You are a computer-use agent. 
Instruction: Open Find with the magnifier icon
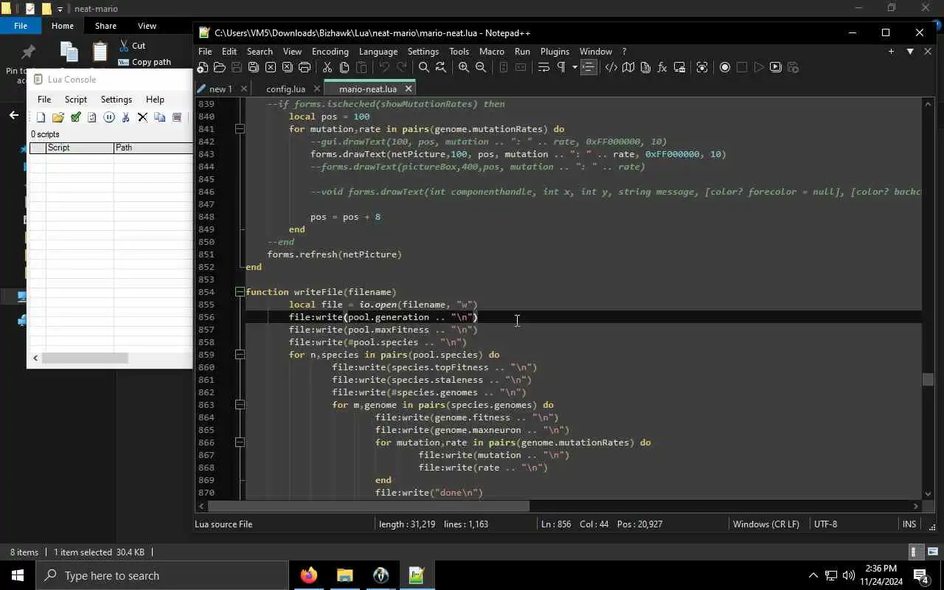pyautogui.click(x=423, y=67)
